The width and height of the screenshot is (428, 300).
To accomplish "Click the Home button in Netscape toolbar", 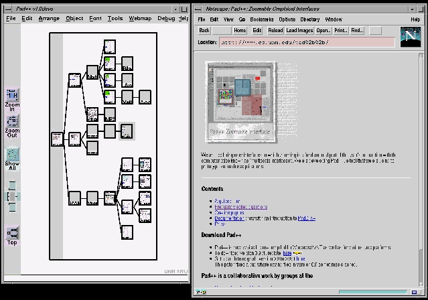I will [240, 30].
